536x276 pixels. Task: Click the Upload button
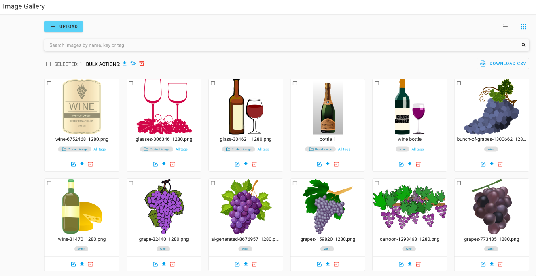coord(64,27)
